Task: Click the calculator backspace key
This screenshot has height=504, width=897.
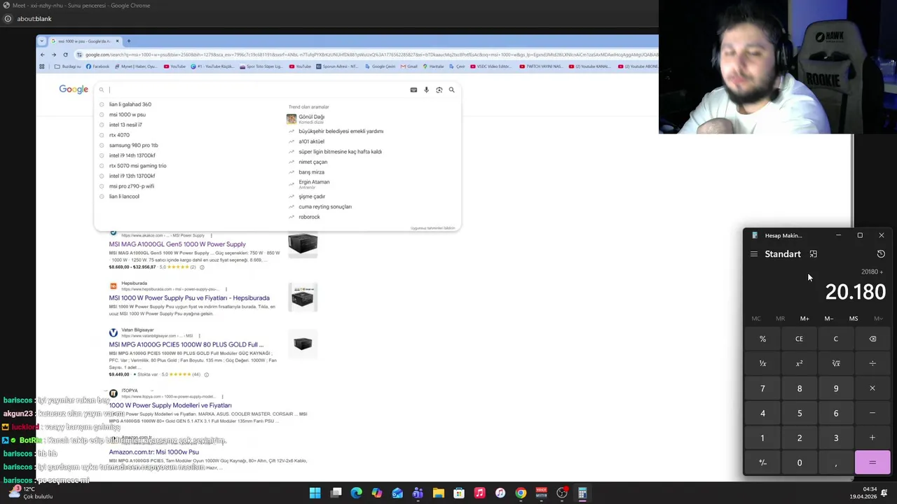Action: [872, 339]
